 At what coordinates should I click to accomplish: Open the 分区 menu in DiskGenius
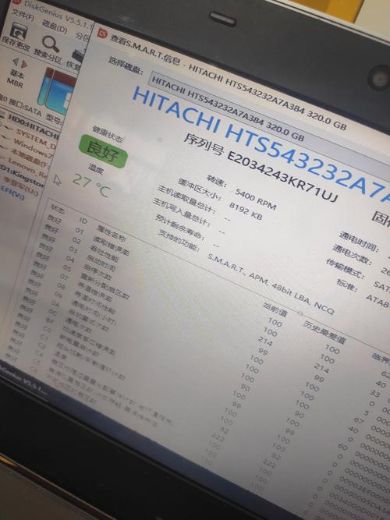point(83,36)
